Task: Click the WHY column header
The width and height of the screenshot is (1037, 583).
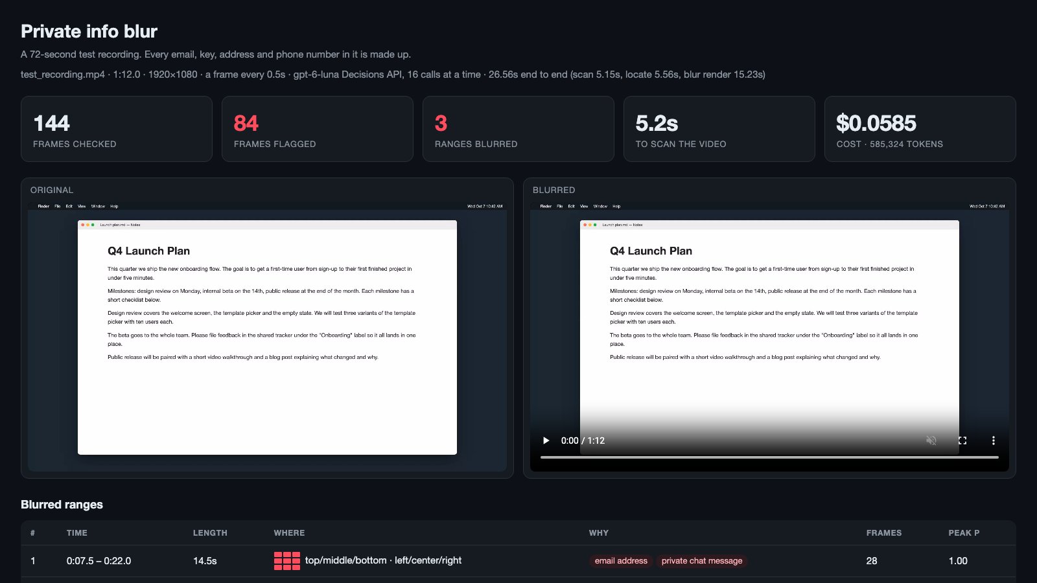Action: click(599, 533)
